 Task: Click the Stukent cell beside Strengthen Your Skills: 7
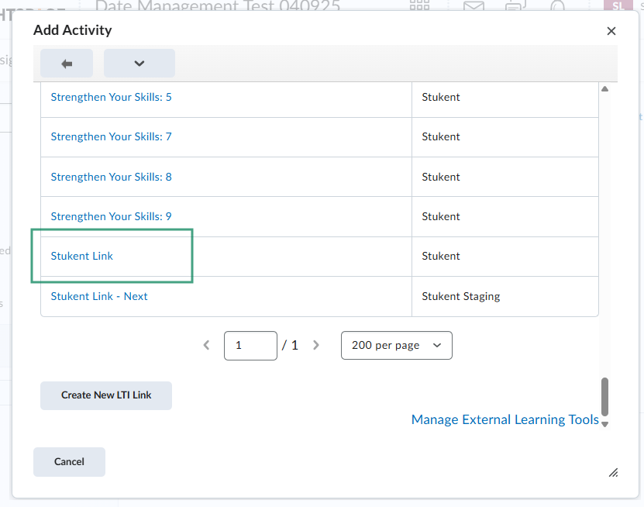tap(505, 137)
